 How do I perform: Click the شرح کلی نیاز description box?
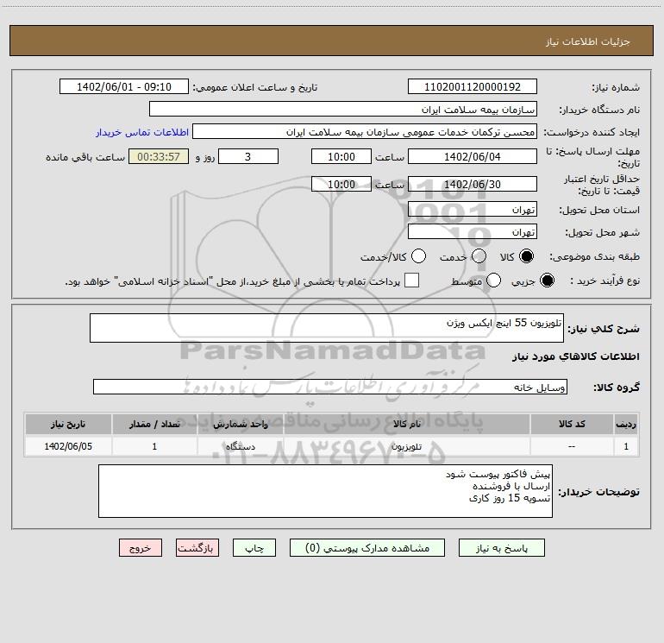[x=327, y=328]
